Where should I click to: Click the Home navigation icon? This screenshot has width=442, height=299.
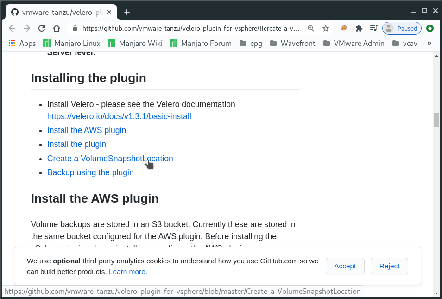pos(56,28)
